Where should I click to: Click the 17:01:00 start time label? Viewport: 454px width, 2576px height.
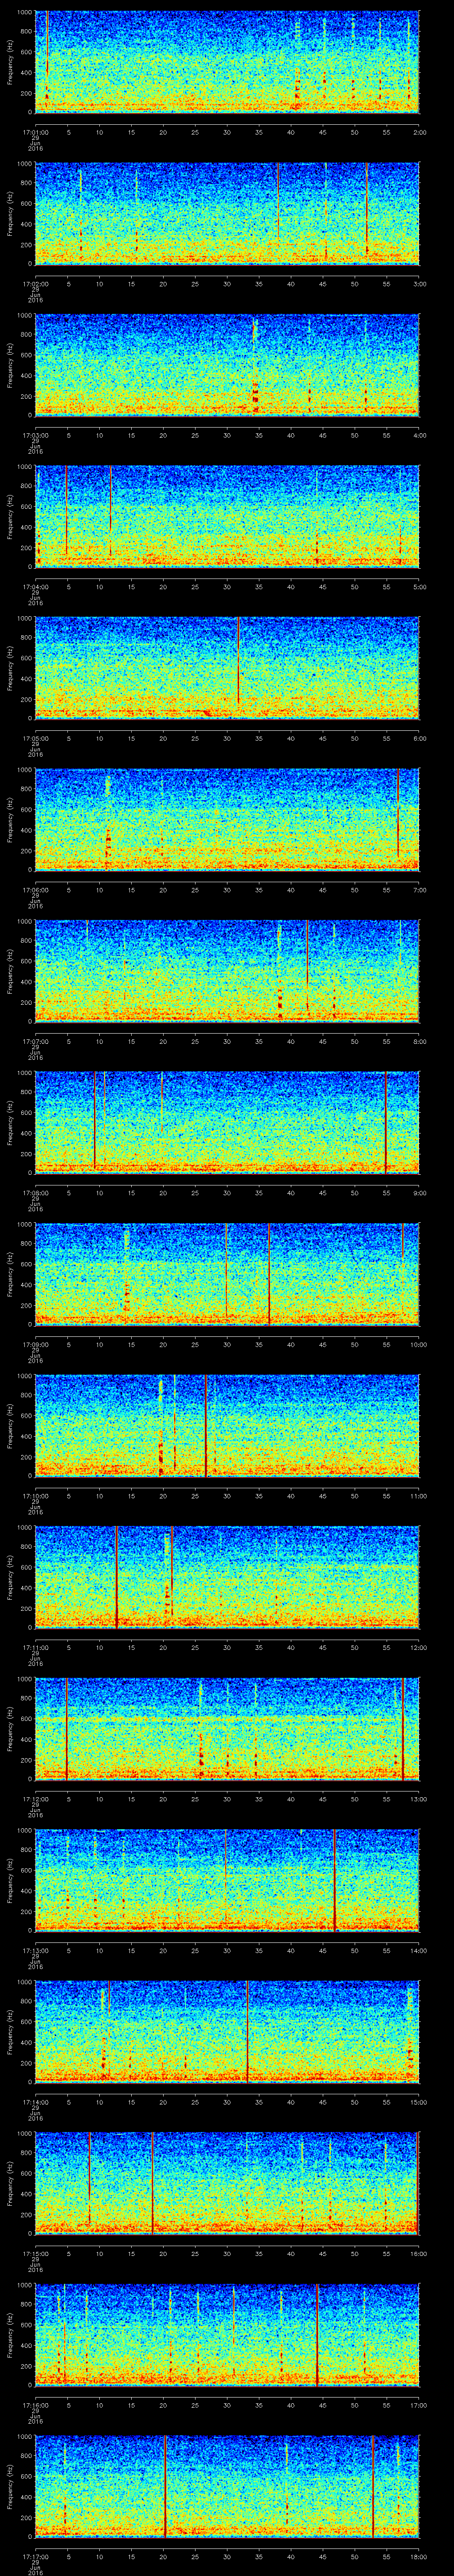(x=35, y=132)
